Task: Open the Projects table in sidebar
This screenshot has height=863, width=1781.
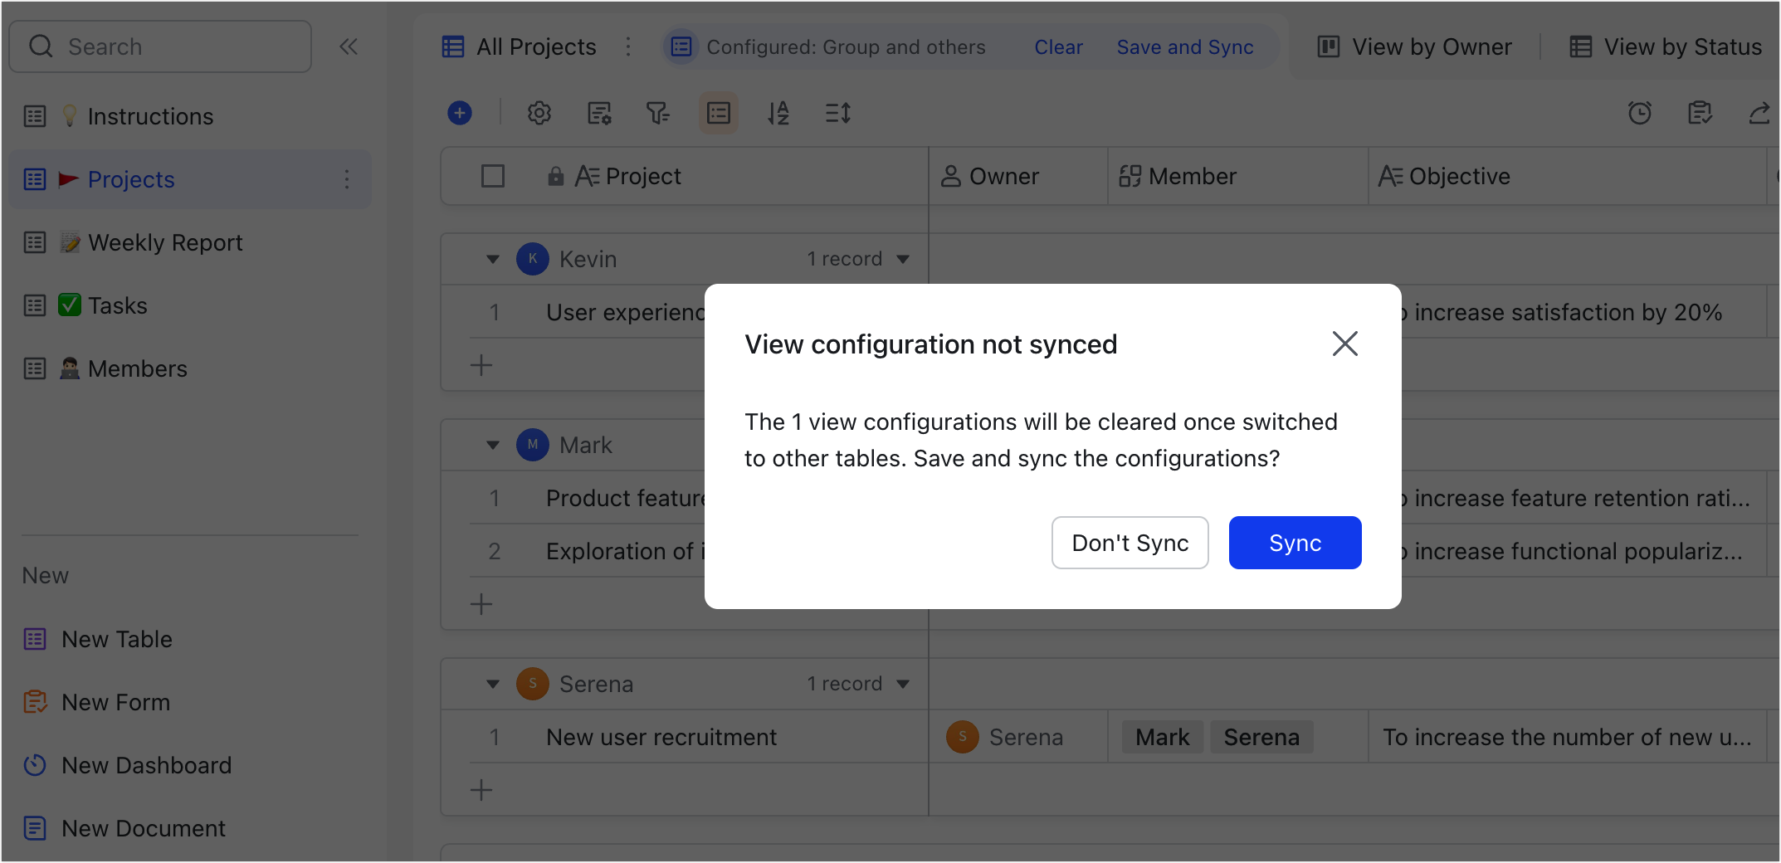Action: point(130,179)
